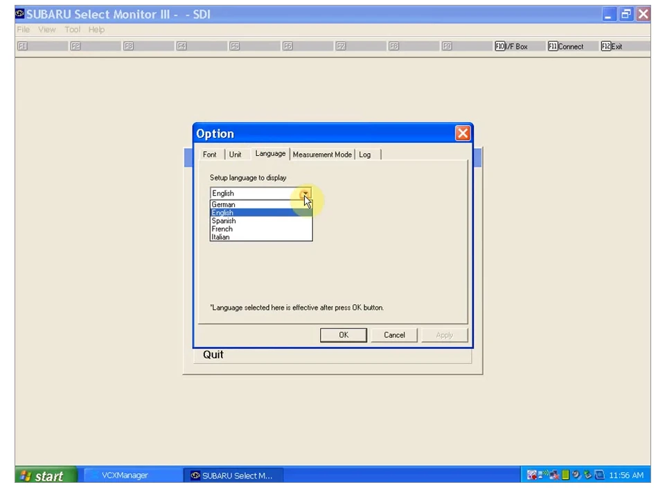The height and width of the screenshot is (494, 665).
Task: Click the blank F3 function key button
Action: [x=148, y=46]
